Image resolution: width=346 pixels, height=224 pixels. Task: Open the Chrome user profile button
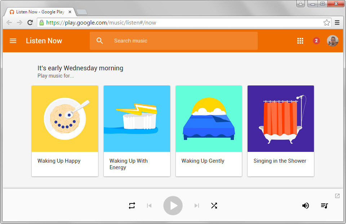pos(301,4)
